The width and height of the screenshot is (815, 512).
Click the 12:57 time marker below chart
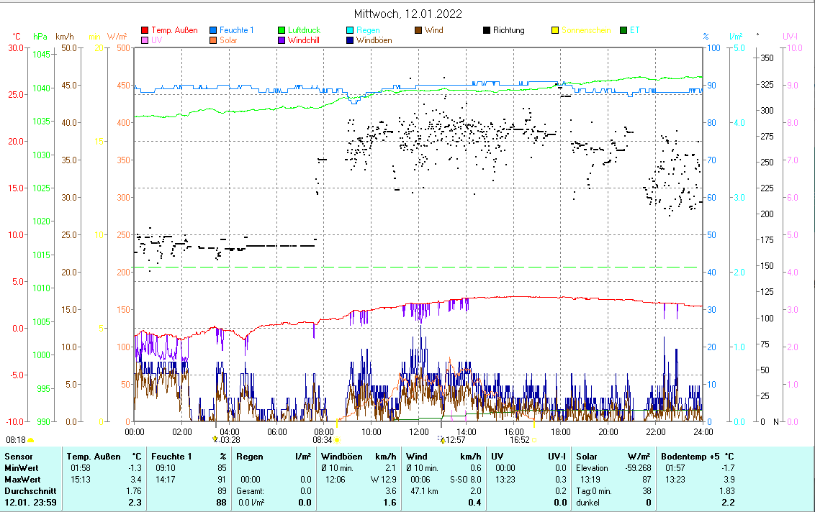456,439
